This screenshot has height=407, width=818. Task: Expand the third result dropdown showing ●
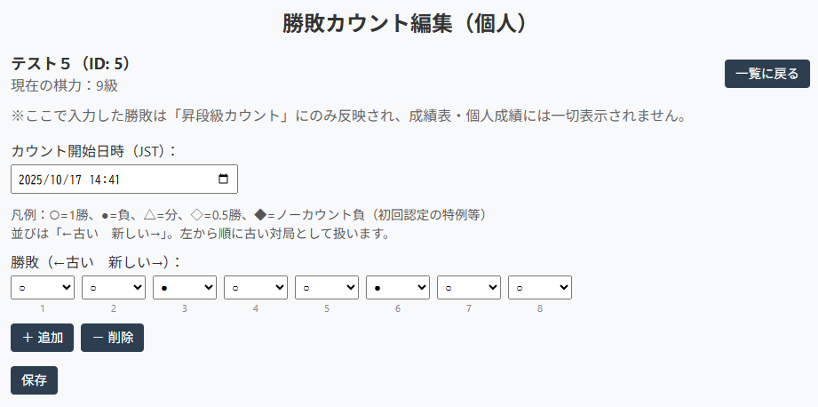pos(185,288)
